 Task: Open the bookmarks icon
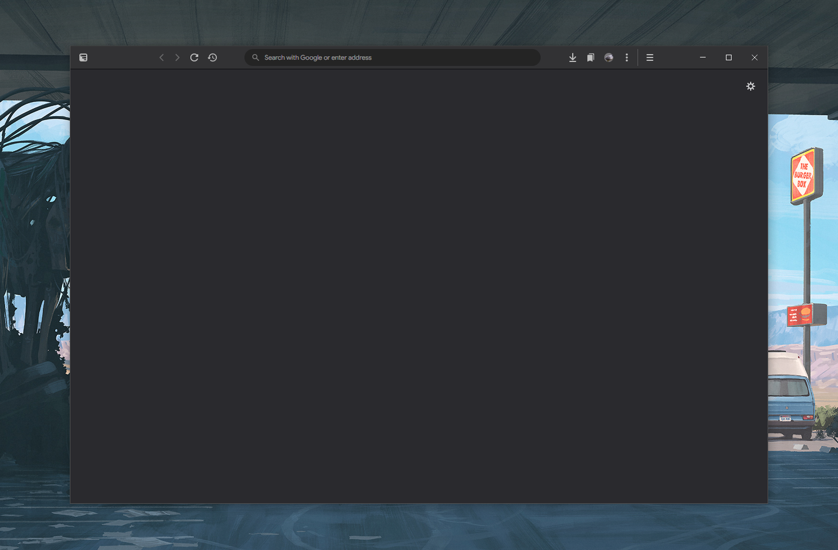591,57
